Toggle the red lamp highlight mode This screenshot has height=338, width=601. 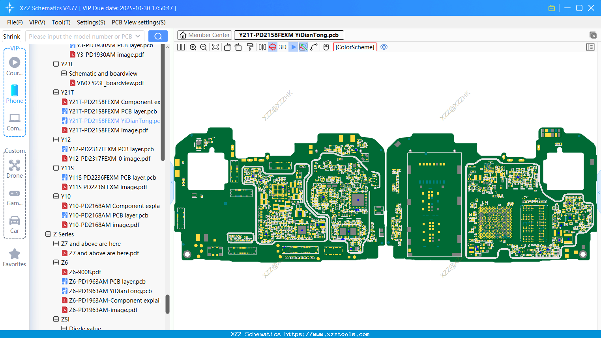272,47
